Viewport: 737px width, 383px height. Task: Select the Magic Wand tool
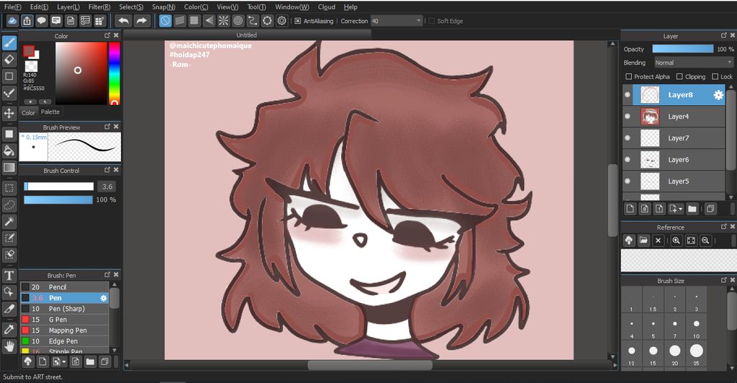tap(9, 221)
